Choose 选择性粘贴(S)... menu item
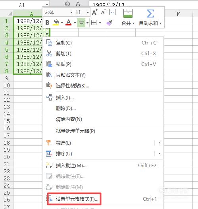 click(103, 86)
